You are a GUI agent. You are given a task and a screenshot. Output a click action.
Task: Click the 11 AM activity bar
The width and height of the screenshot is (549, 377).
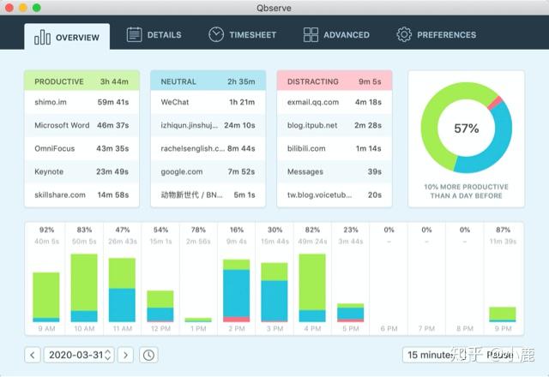[122, 290]
